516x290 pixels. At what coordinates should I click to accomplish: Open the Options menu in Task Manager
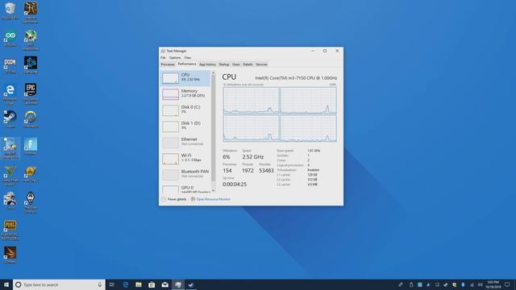click(x=175, y=57)
